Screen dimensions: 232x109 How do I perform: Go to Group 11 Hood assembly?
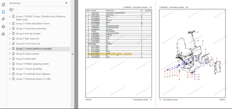pyautogui.click(x=29, y=69)
